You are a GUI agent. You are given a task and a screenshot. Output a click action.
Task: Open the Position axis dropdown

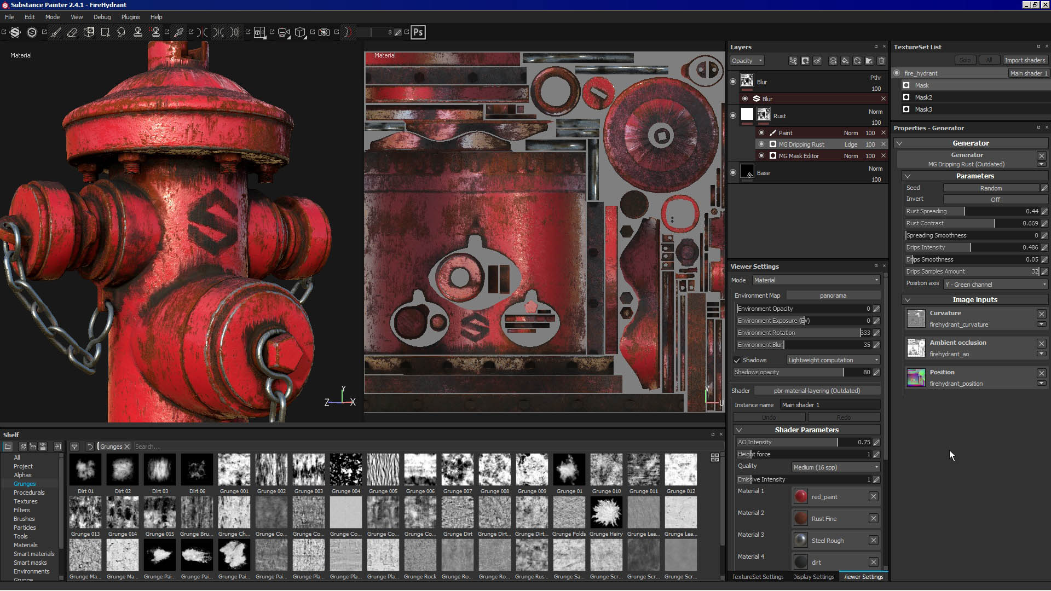[995, 285]
